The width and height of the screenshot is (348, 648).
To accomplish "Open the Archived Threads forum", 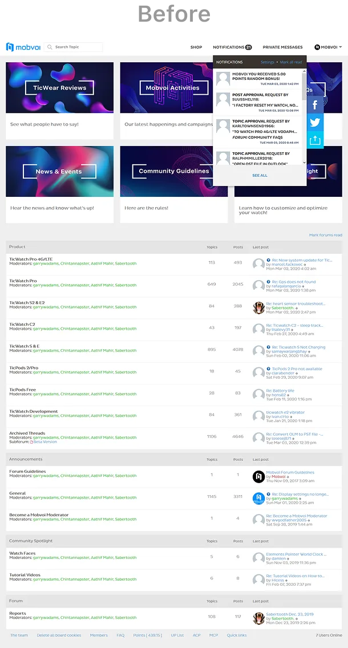I will (x=27, y=433).
